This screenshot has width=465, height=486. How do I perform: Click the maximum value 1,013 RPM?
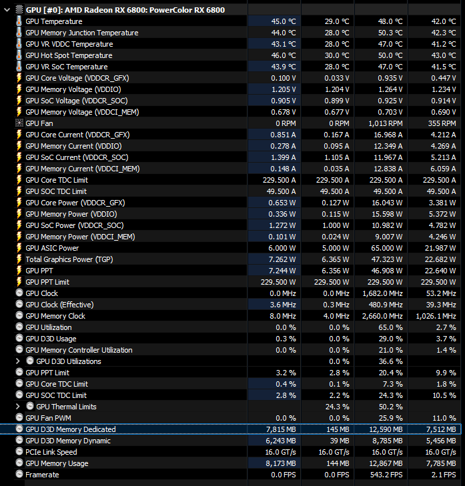point(386,123)
